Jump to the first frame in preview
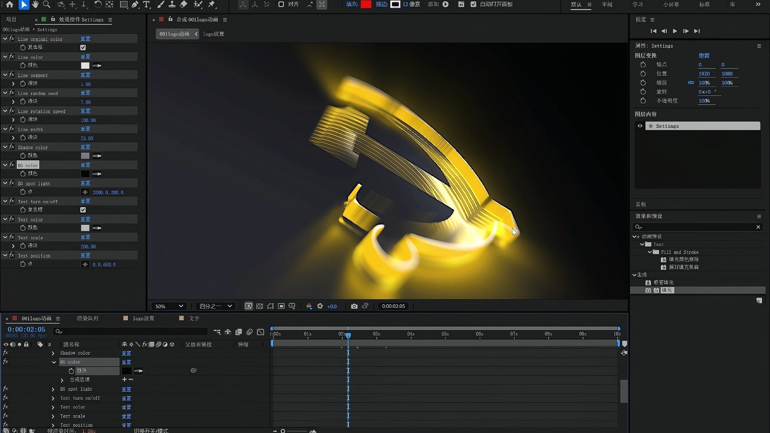The height and width of the screenshot is (433, 770). tap(653, 31)
